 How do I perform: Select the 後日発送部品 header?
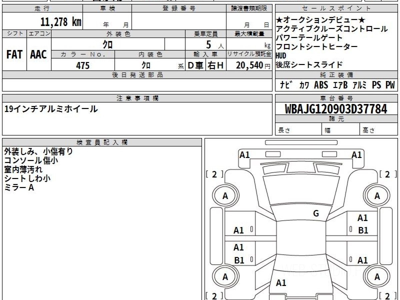(x=137, y=75)
